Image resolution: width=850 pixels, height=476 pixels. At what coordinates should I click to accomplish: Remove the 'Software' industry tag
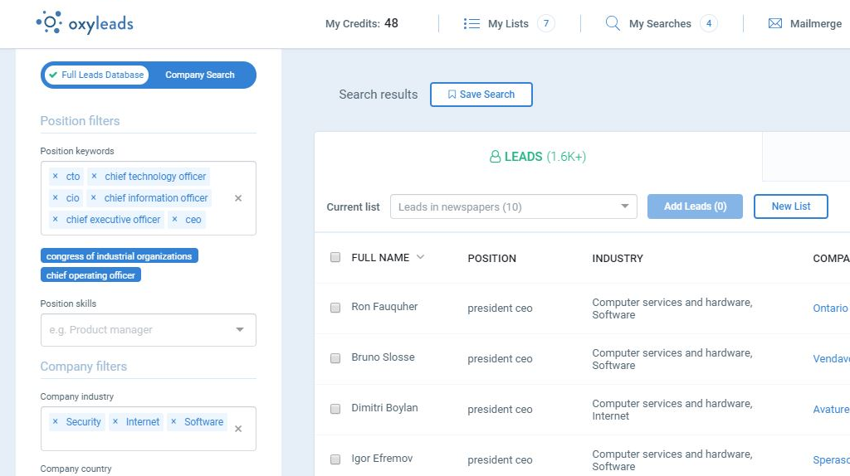(x=173, y=422)
